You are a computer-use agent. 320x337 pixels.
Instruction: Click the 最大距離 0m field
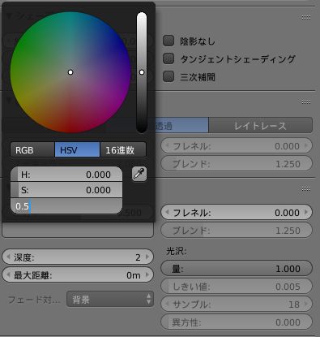78,275
